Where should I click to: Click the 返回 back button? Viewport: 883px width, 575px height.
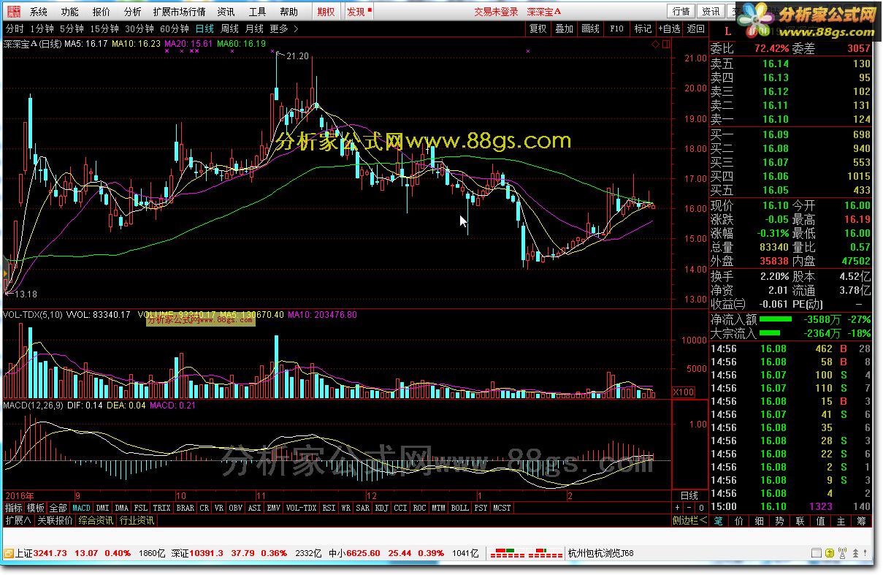click(x=696, y=28)
